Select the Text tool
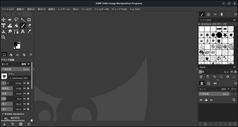The height and width of the screenshot is (127, 238). [23, 32]
